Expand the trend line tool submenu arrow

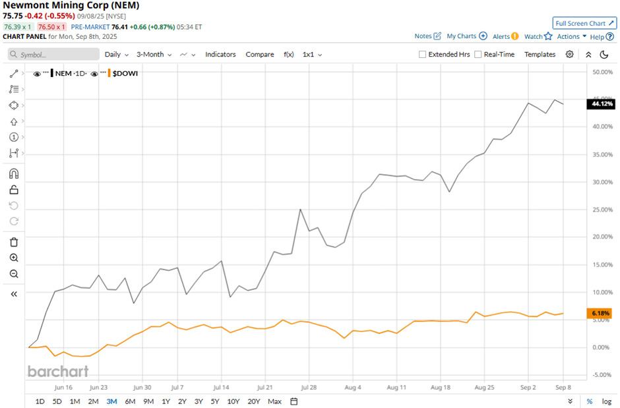(x=23, y=73)
